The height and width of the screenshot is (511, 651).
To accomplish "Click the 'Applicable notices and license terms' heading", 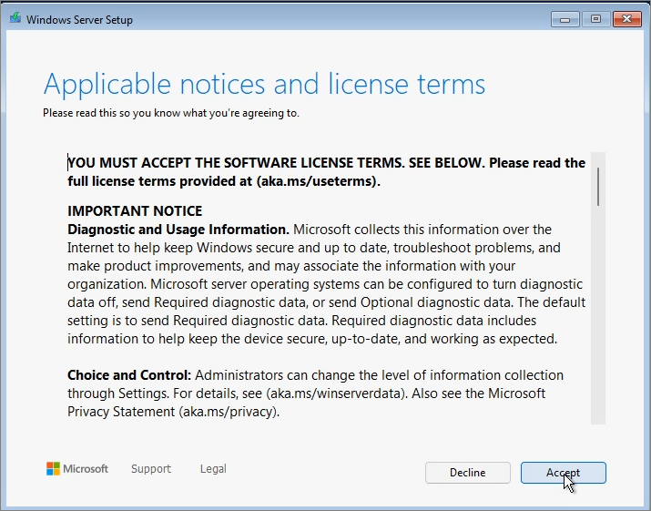I will pos(264,85).
